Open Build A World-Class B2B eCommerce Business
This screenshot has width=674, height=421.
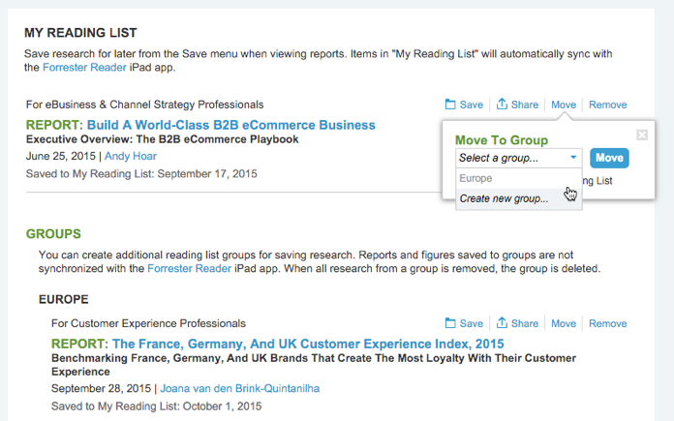point(230,125)
